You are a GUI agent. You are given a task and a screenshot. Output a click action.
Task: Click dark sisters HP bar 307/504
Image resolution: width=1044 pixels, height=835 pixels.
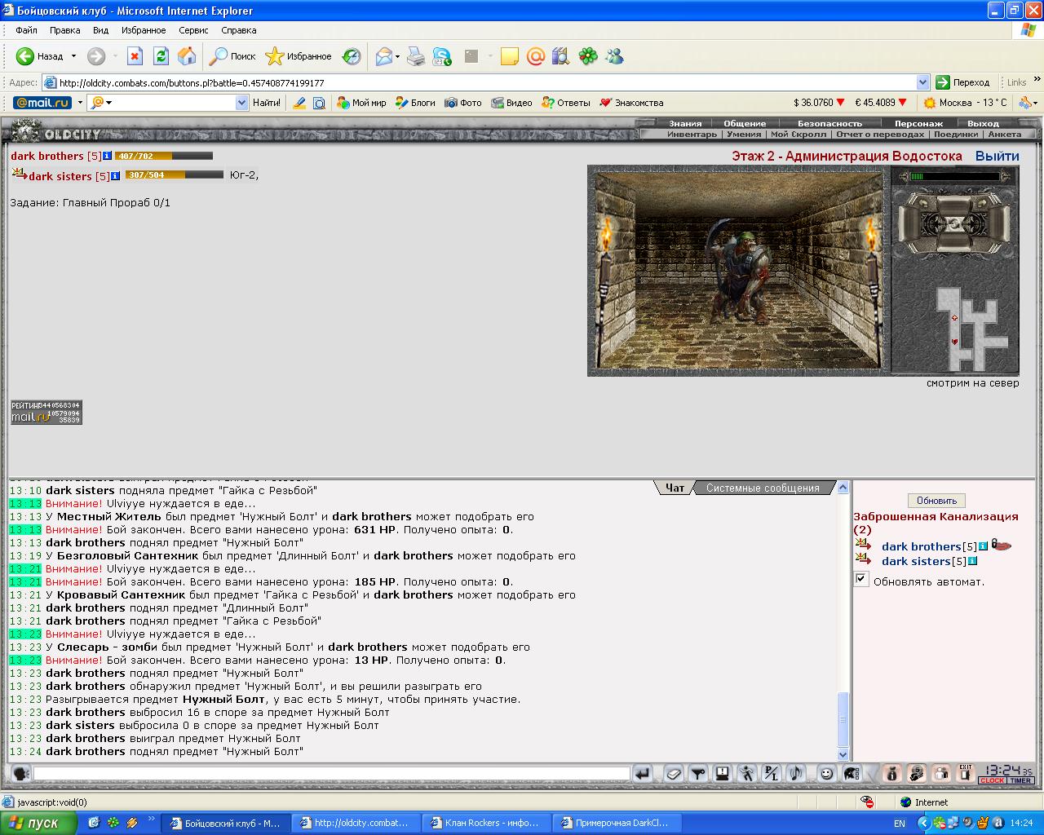pos(174,175)
